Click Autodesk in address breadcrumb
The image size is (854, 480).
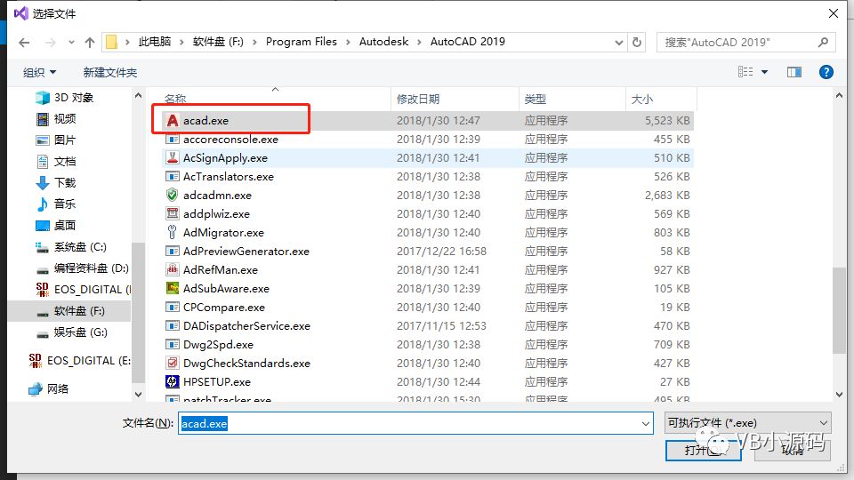click(383, 42)
